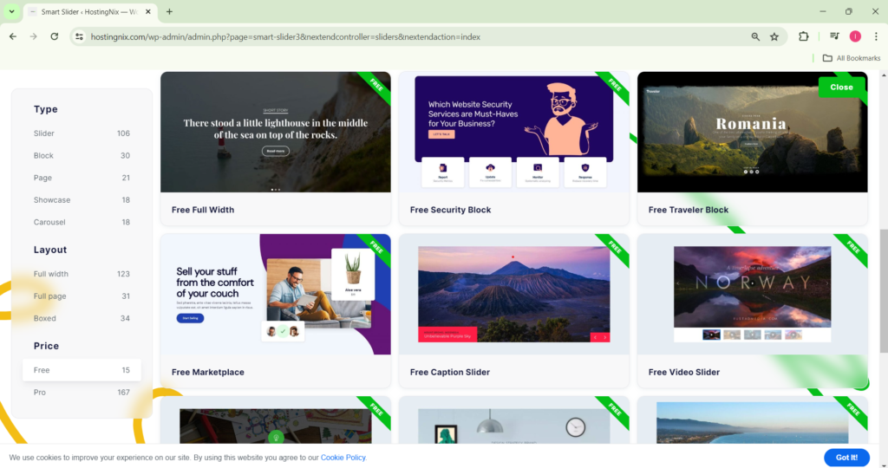The width and height of the screenshot is (888, 468).
Task: Open the media control icon in toolbar
Action: 834,36
